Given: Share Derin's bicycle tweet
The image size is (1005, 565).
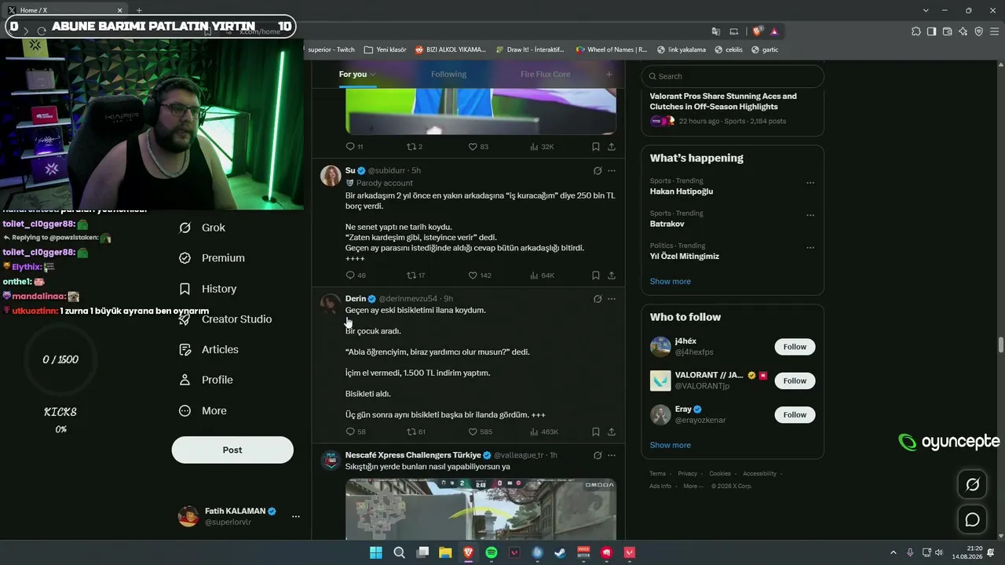Looking at the screenshot, I should click(611, 432).
